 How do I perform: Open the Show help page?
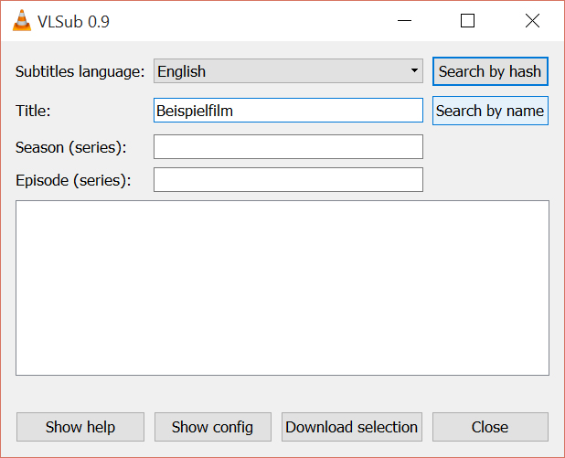point(80,427)
